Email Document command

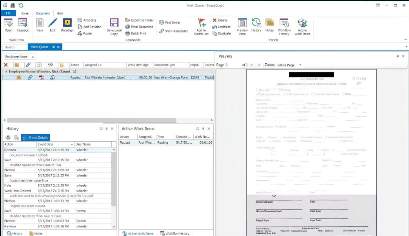139,27
